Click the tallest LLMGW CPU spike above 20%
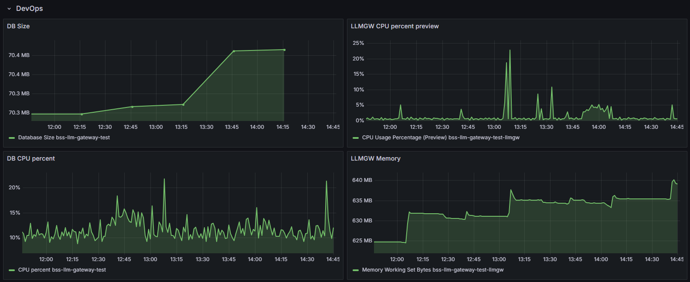This screenshot has width=690, height=282. click(510, 50)
